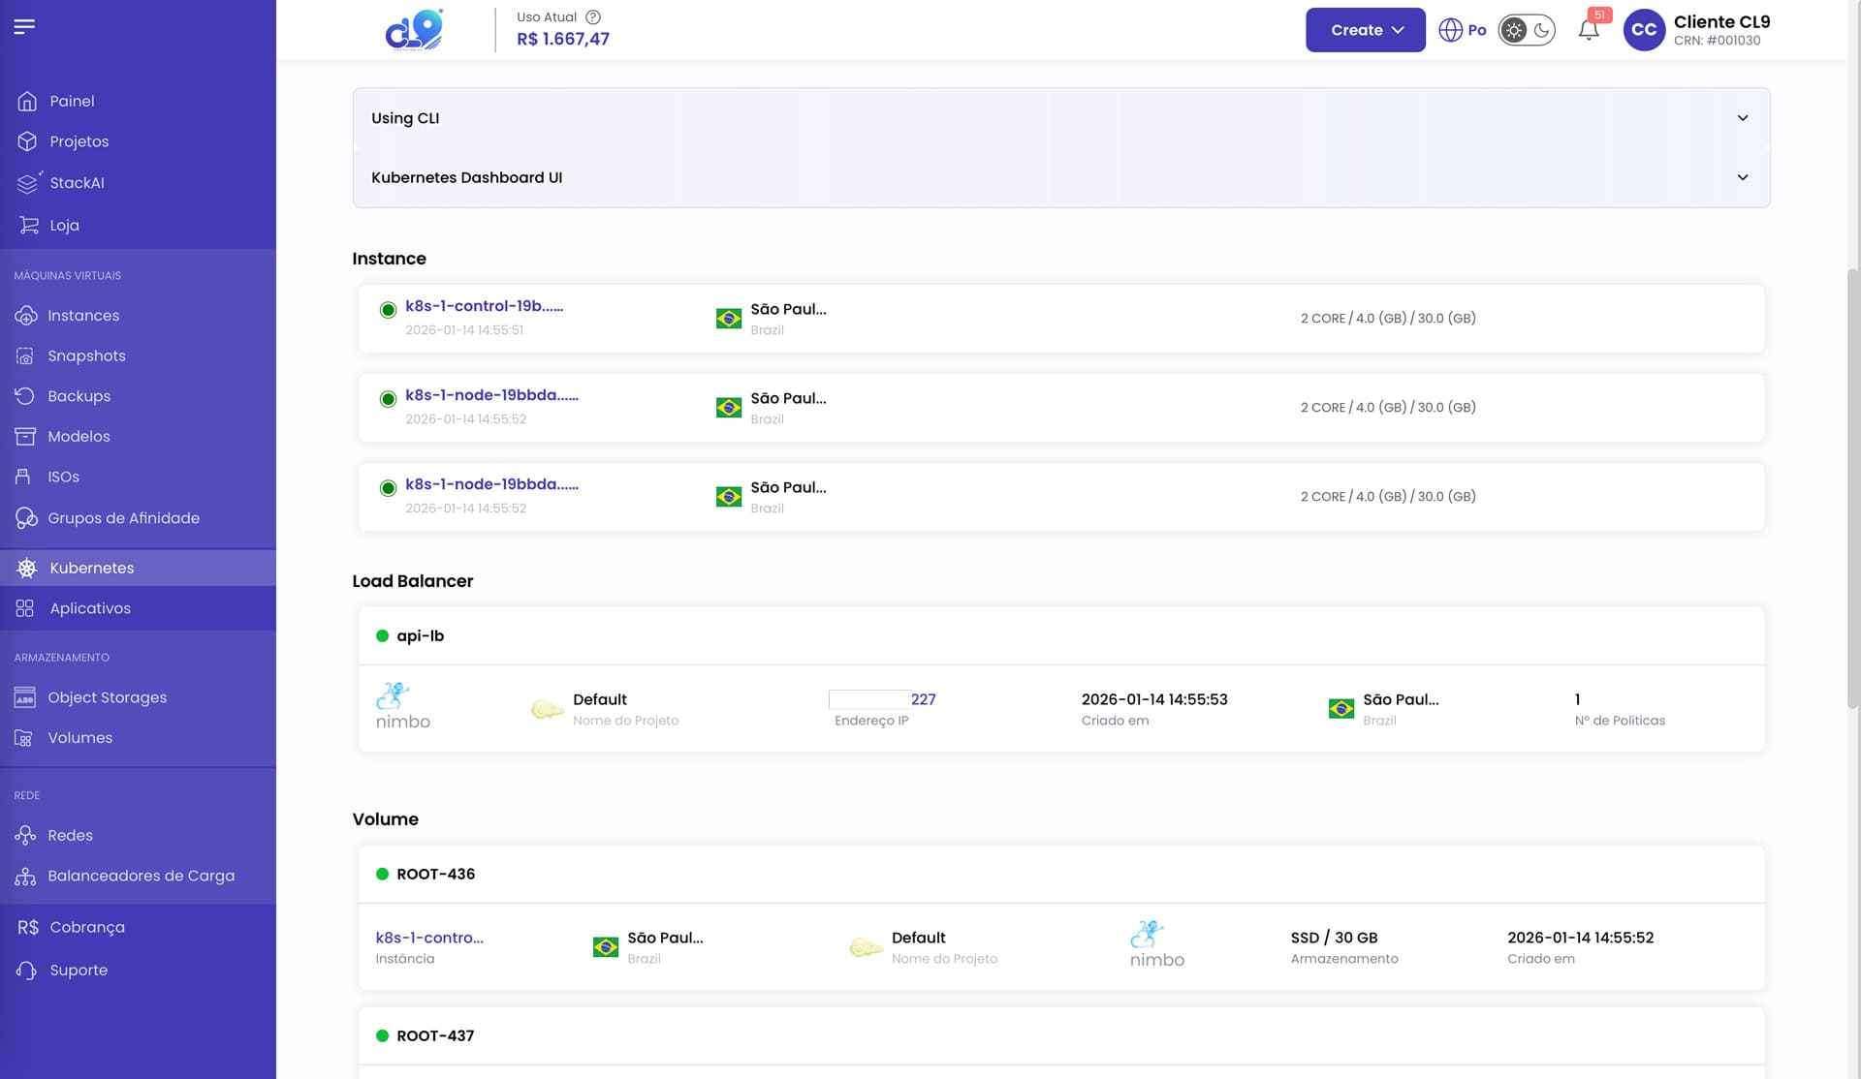Switch to dark mode moon icon
The image size is (1861, 1079).
tap(1541, 30)
